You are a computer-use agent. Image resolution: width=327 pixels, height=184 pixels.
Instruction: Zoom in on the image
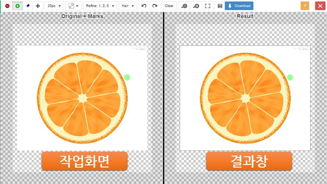pyautogui.click(x=184, y=6)
